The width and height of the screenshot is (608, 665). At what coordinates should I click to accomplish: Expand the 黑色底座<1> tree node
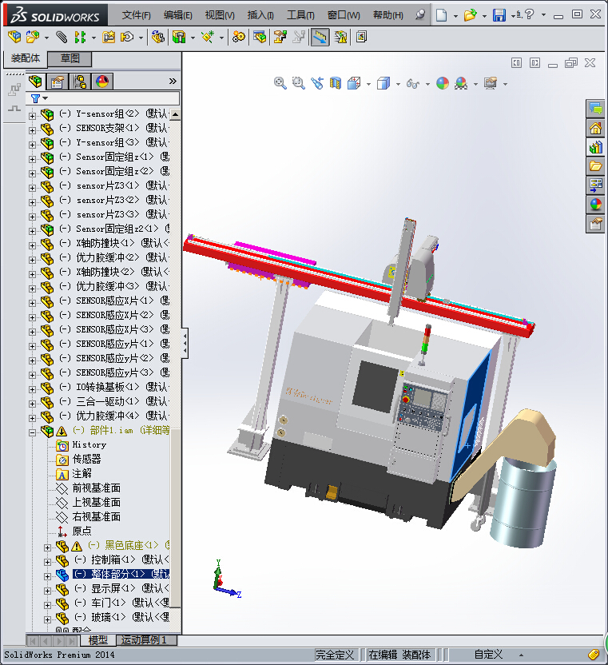tap(47, 548)
